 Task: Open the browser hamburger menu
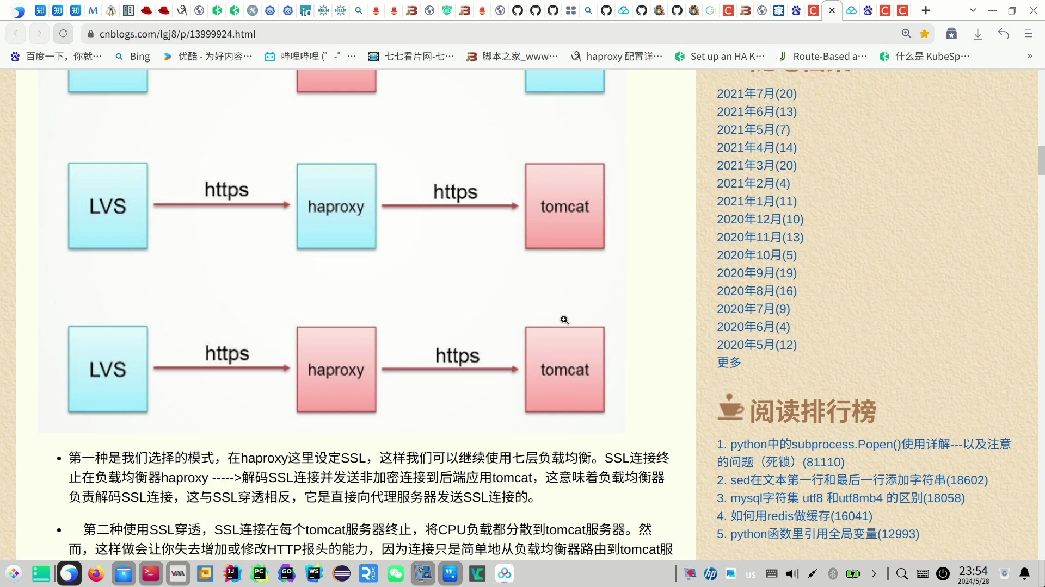pyautogui.click(x=1028, y=34)
